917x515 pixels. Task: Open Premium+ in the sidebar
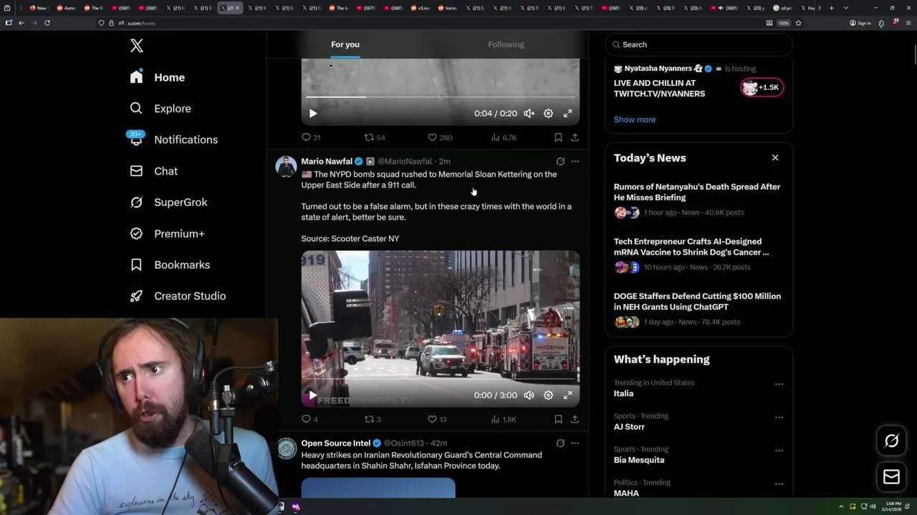click(x=167, y=234)
